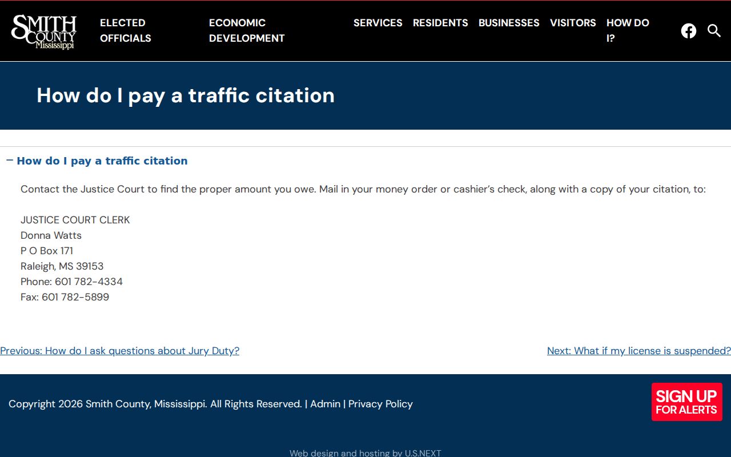Open the Businesses menu
This screenshot has width=731, height=457.
[509, 23]
